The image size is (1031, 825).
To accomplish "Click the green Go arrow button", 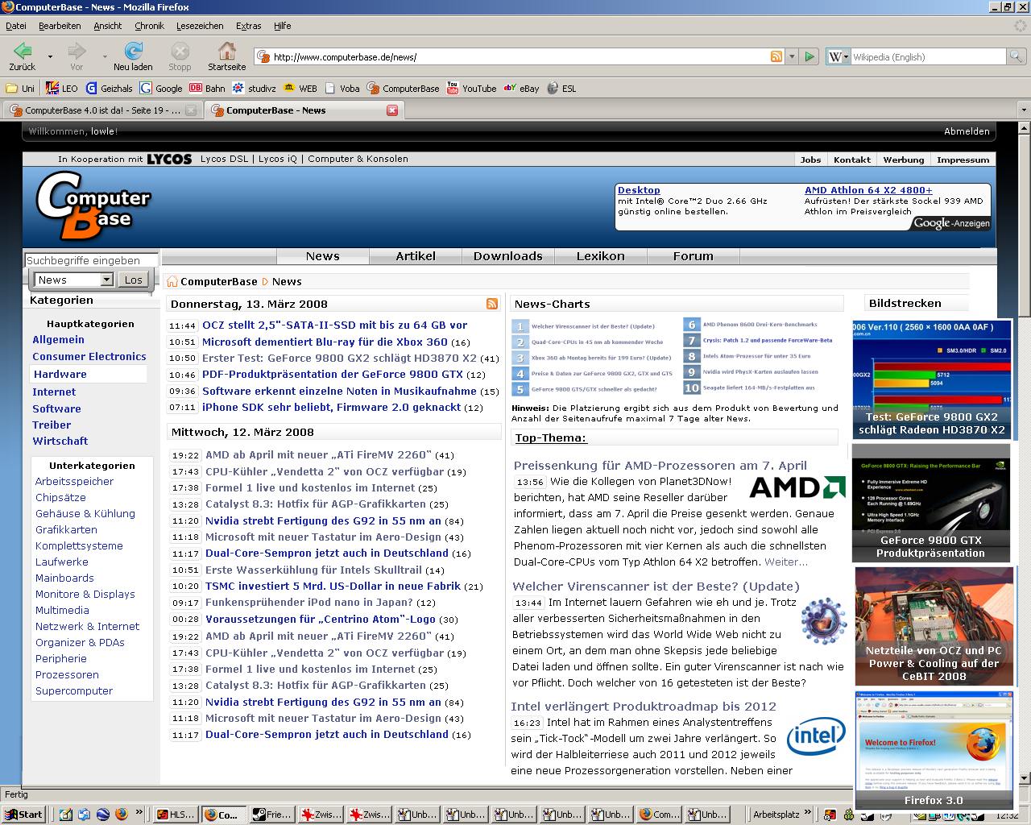I will click(x=809, y=56).
